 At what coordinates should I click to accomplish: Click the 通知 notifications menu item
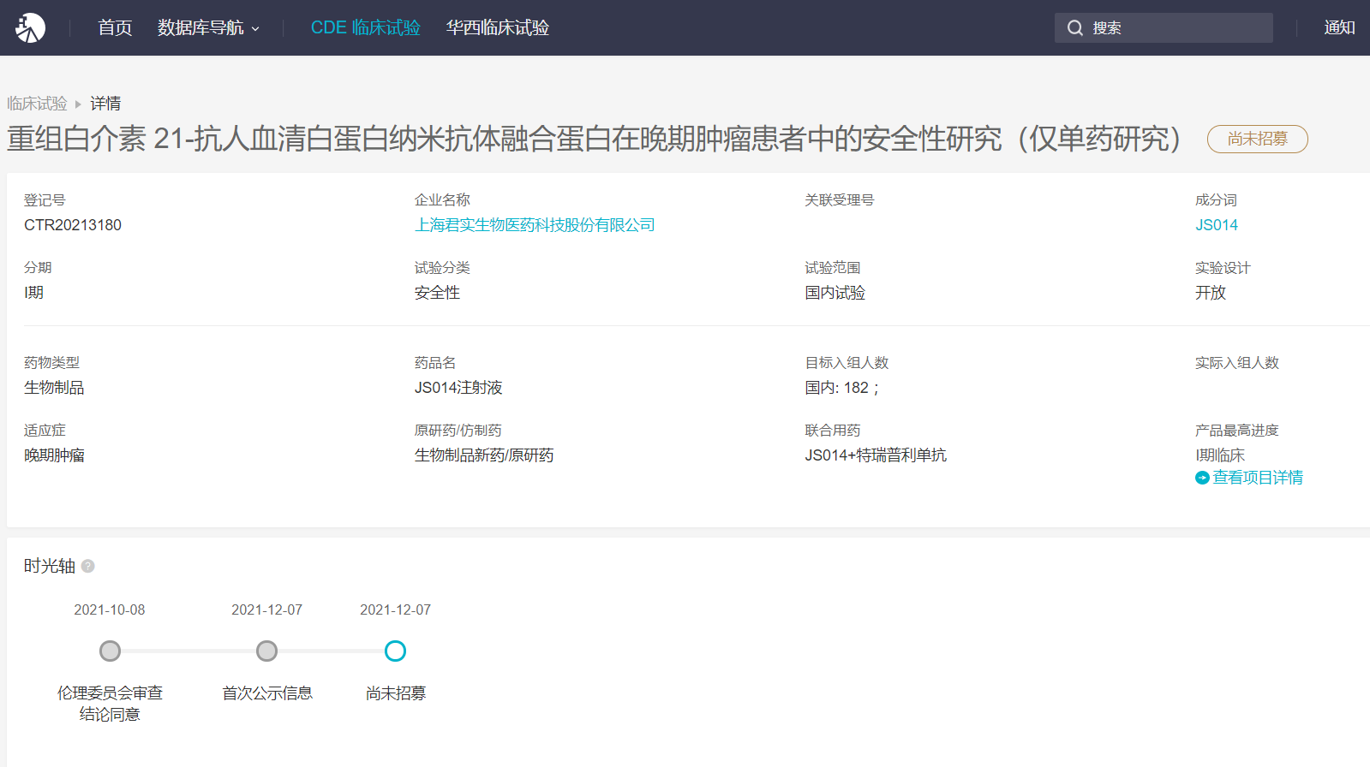[x=1338, y=28]
